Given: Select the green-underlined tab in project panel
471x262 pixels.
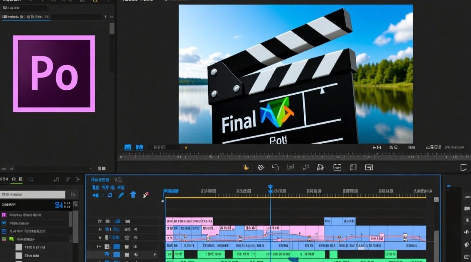Looking at the screenshot, I should [16, 180].
